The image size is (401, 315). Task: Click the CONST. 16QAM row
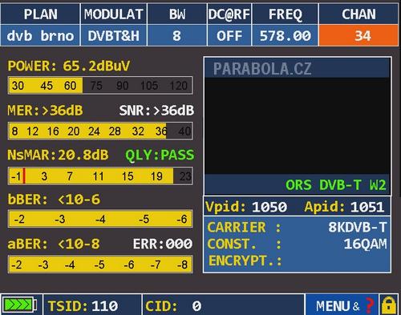point(297,244)
